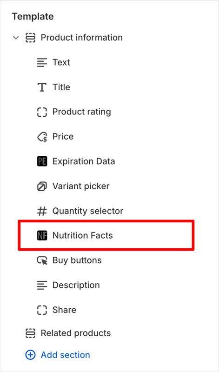Click the Price tag icon
This screenshot has width=219, height=372.
point(42,137)
